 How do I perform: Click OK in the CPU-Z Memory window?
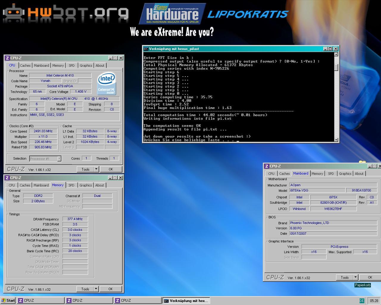click(x=110, y=289)
